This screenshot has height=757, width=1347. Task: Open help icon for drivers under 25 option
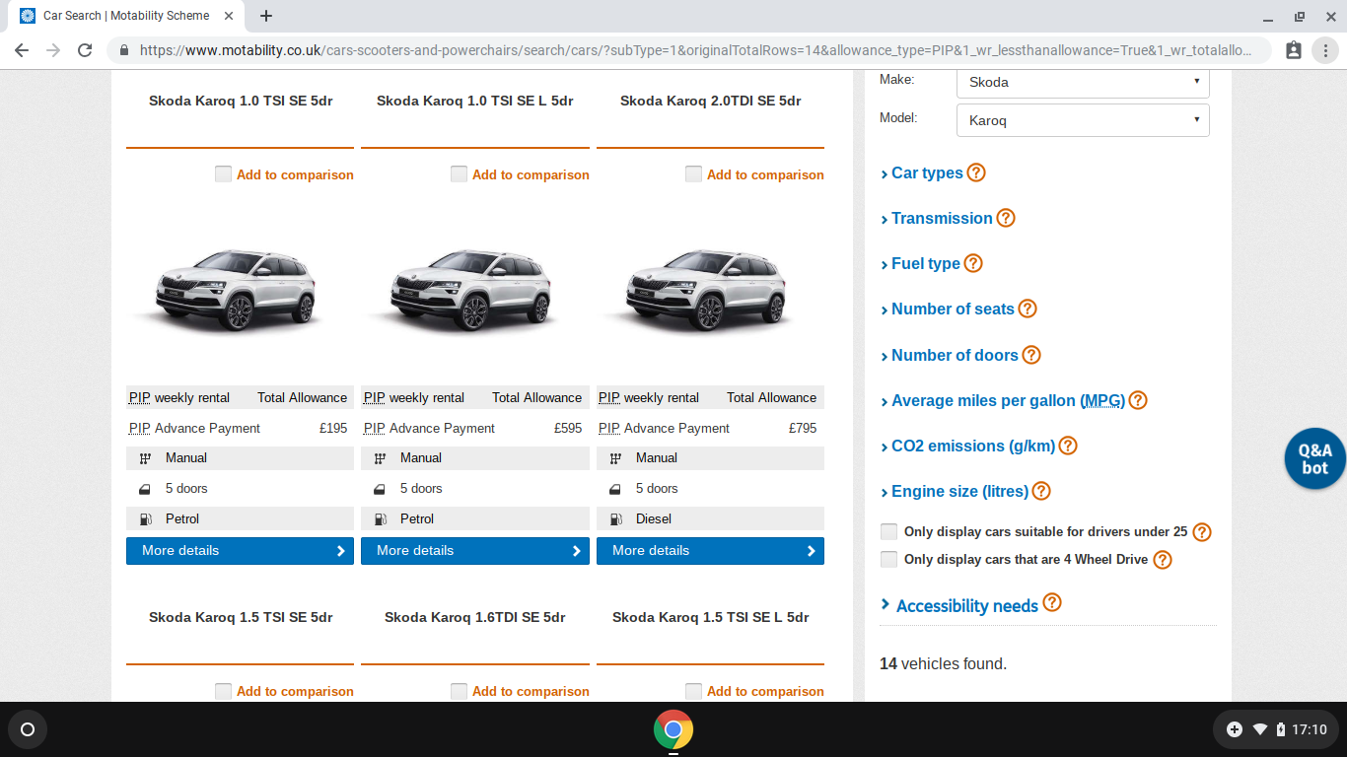1202,532
